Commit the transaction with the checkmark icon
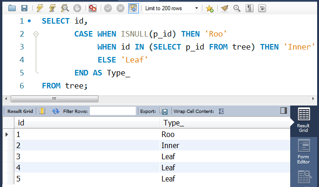This screenshot has height=187, width=319. [108, 8]
